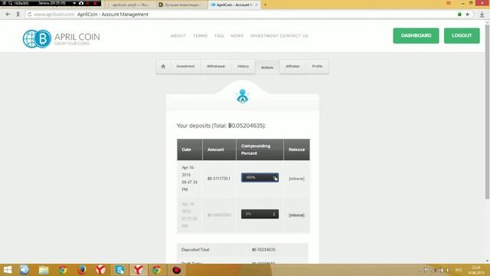Click the FAQ navigation link

(x=219, y=36)
